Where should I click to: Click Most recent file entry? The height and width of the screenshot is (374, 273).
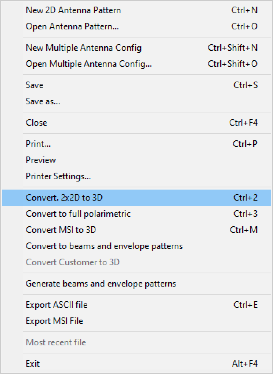tap(56, 342)
